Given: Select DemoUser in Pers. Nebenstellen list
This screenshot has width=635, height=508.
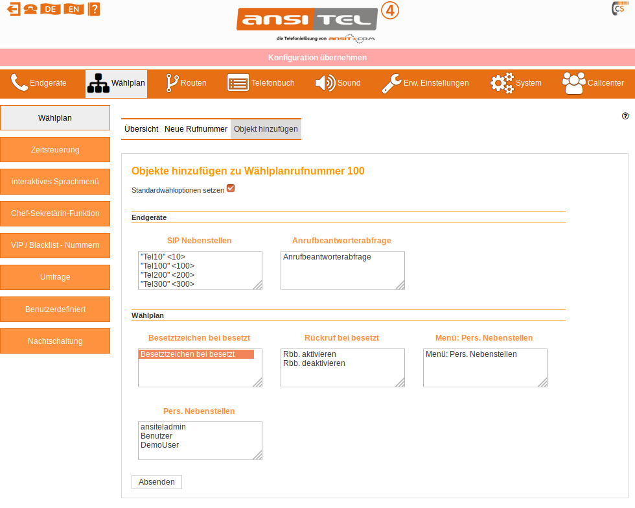Looking at the screenshot, I should [x=159, y=445].
